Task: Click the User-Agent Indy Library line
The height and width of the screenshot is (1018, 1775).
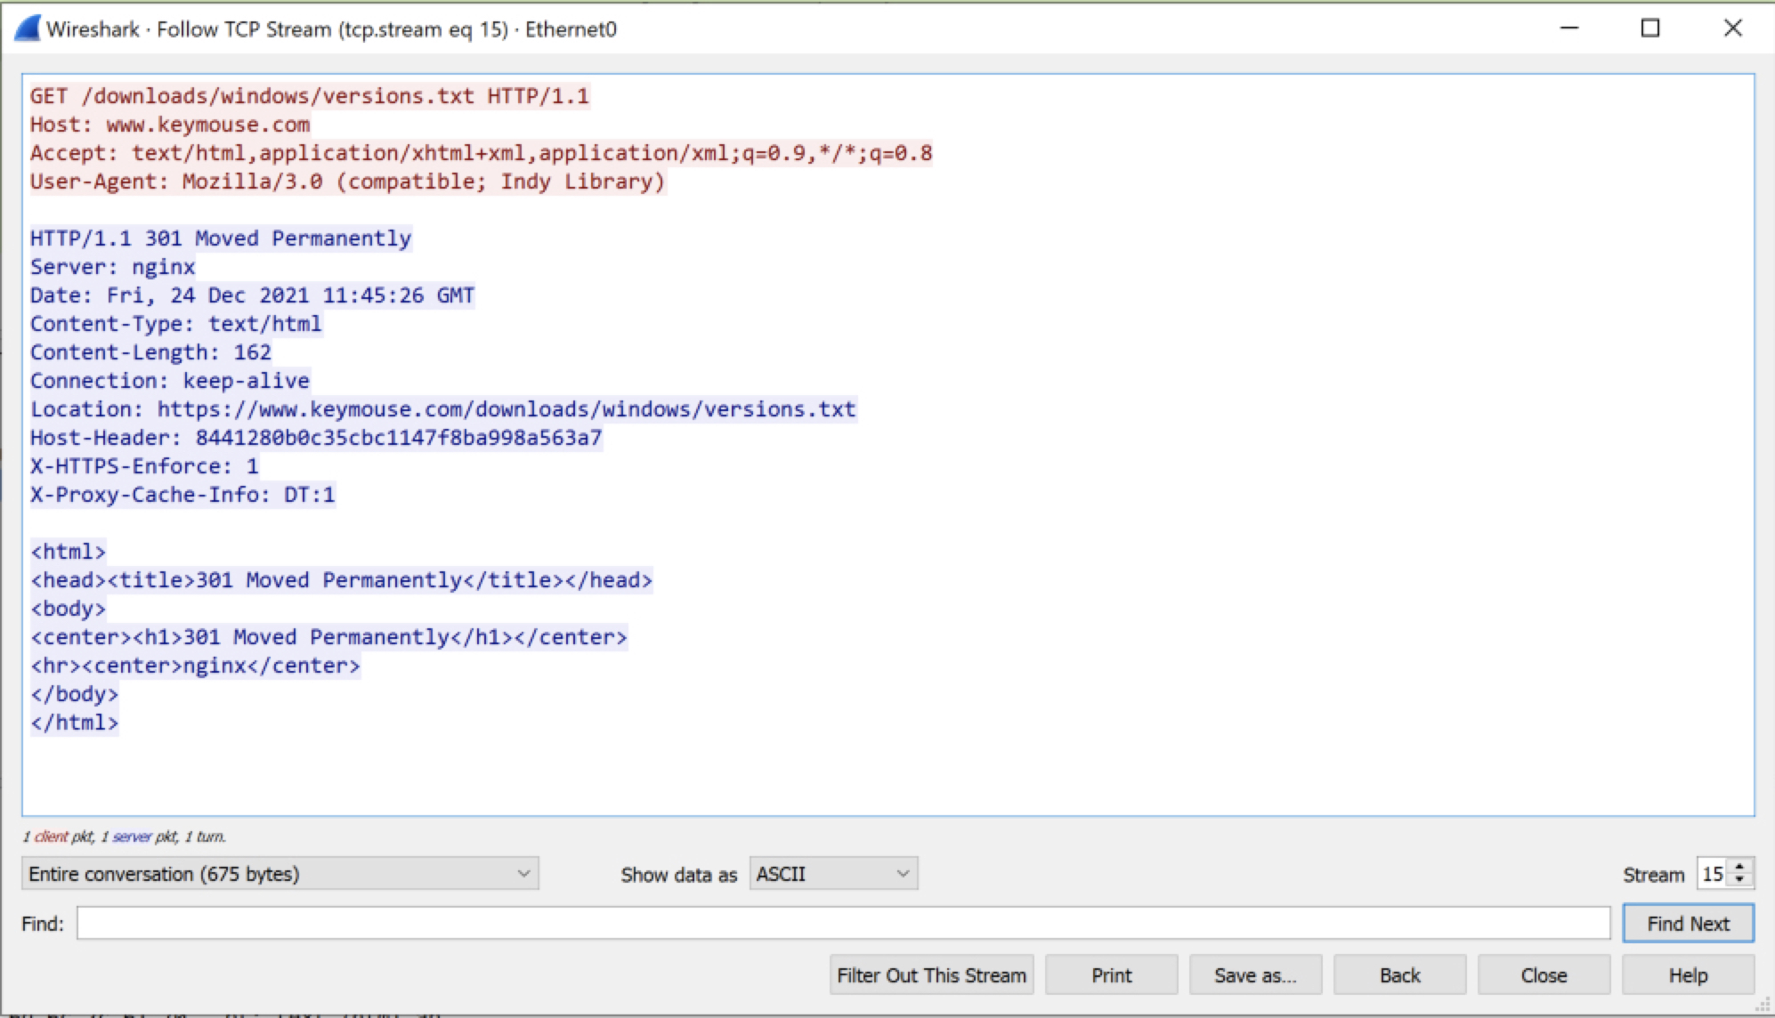Action: click(x=347, y=182)
